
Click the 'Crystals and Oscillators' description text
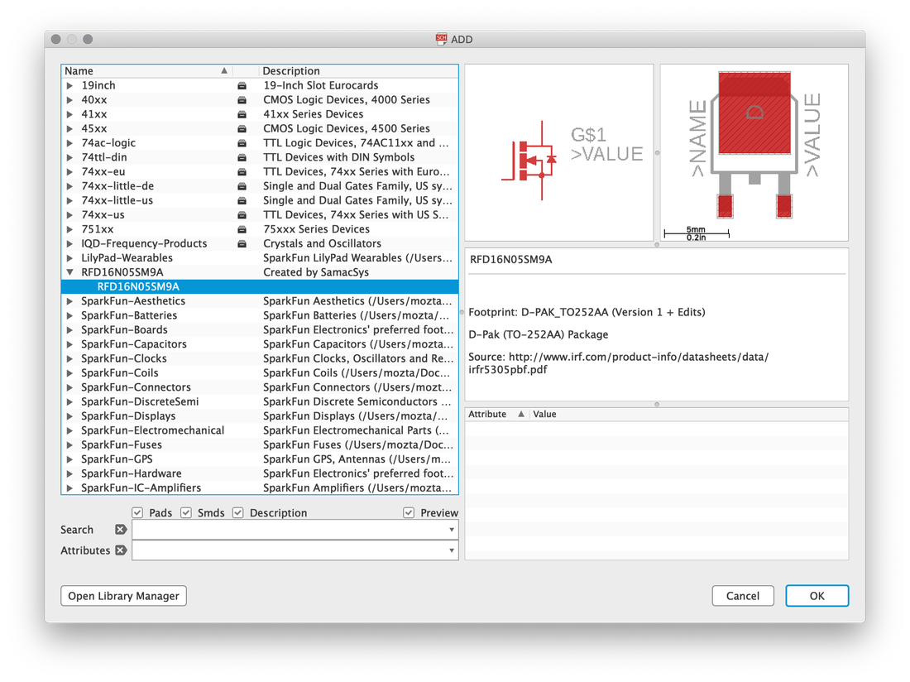pyautogui.click(x=322, y=244)
